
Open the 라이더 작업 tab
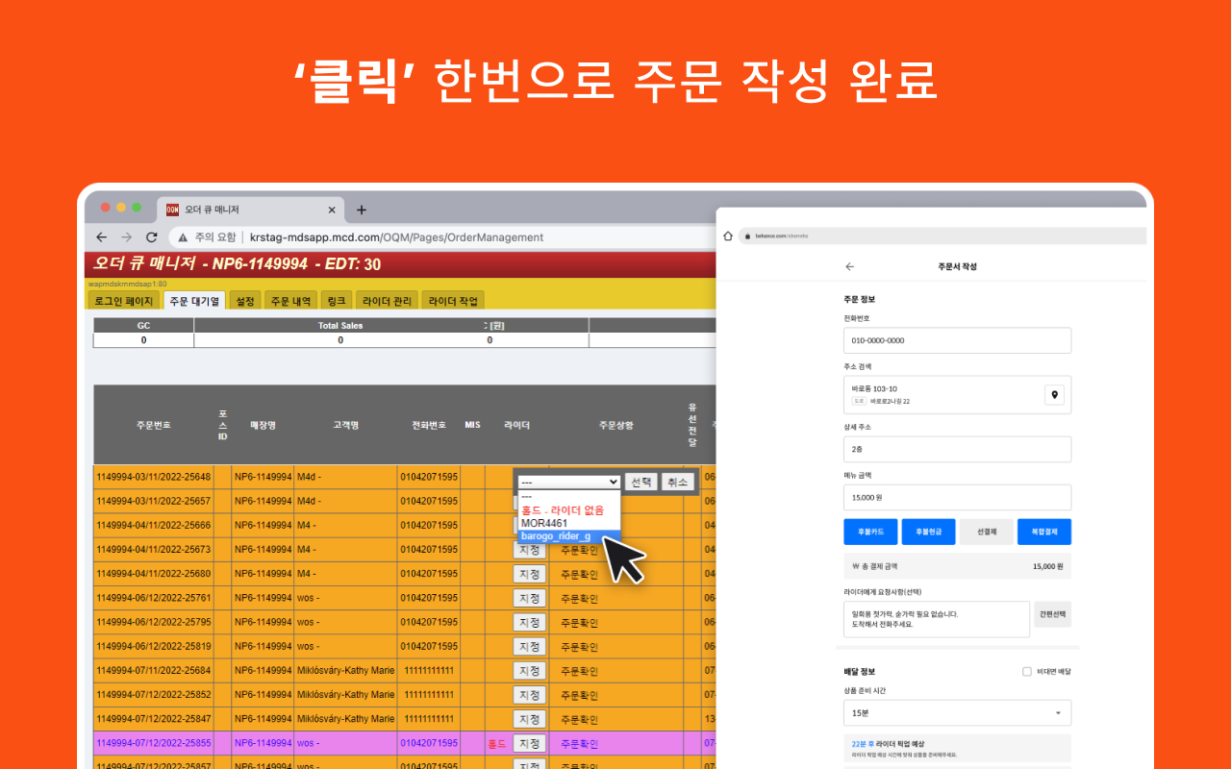453,301
